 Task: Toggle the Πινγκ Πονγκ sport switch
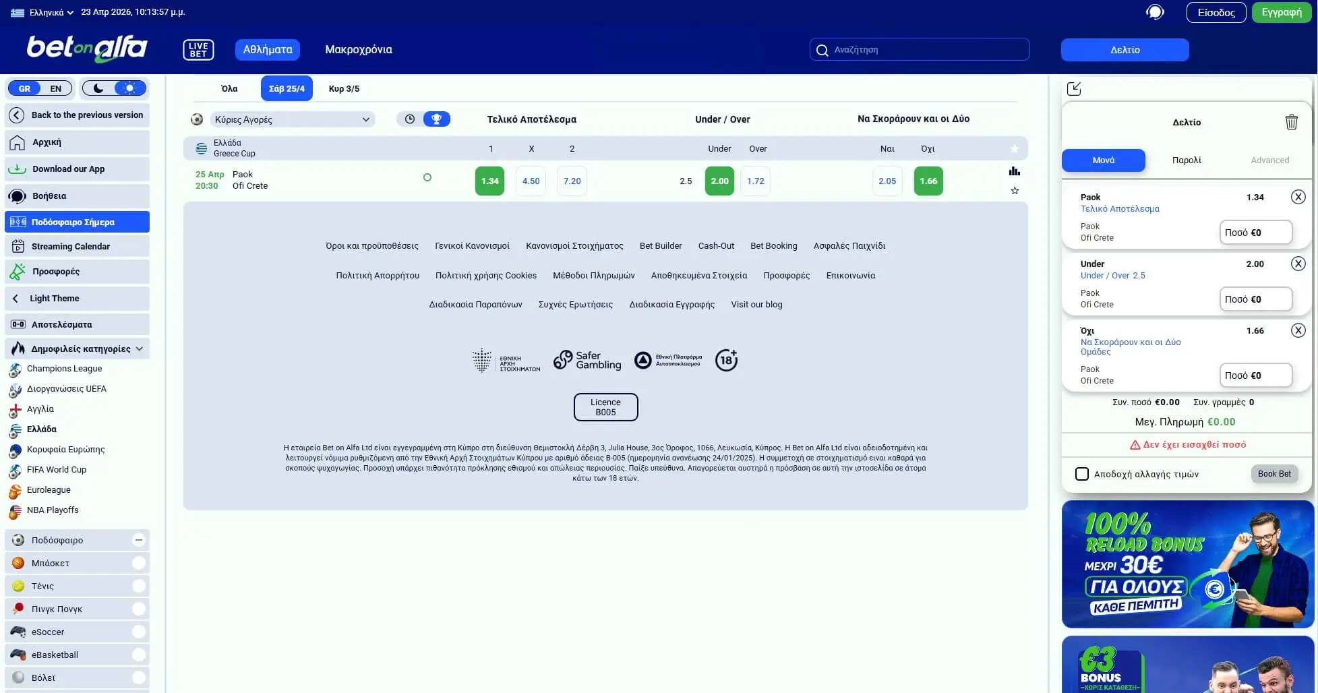pyautogui.click(x=138, y=609)
